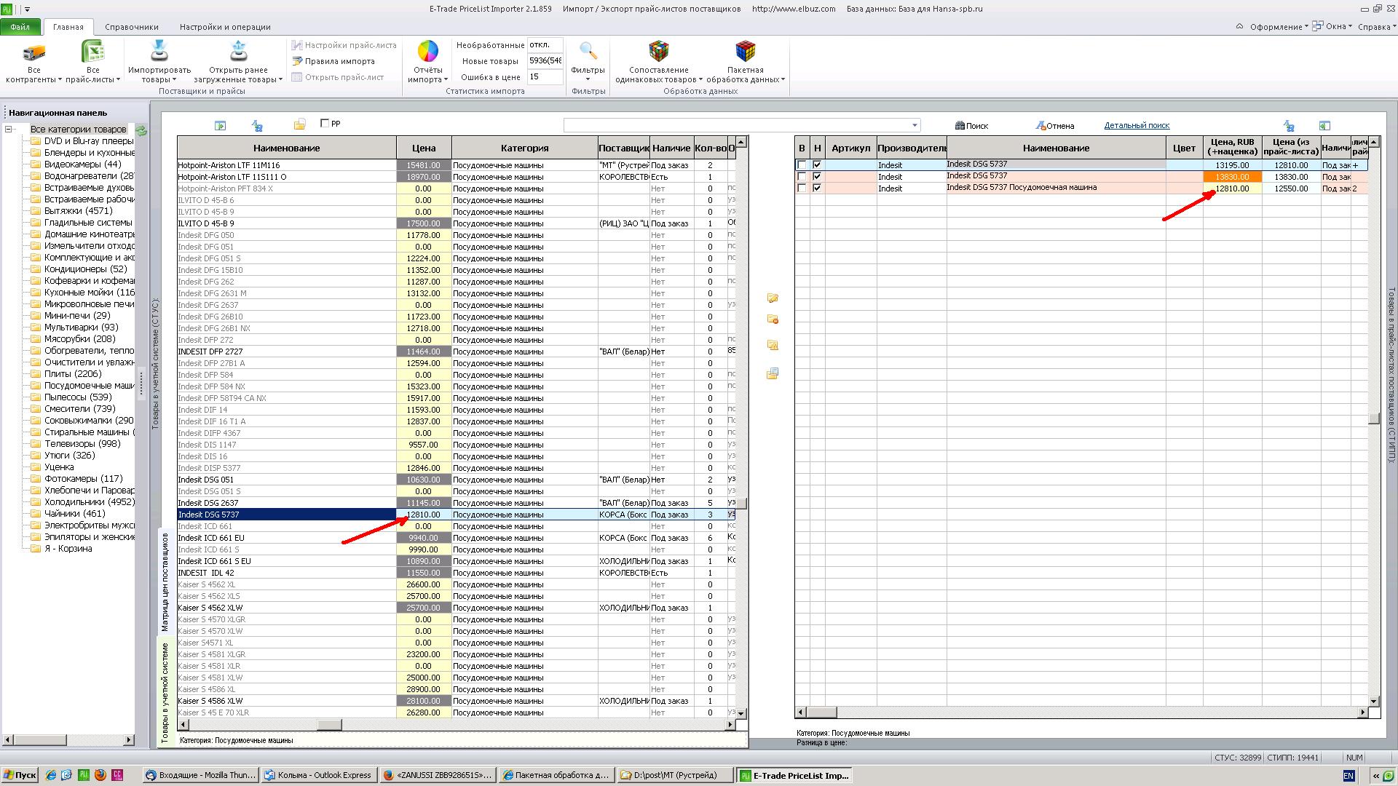Toggle the РР checkbox
Viewport: 1398px width, 786px height.
[325, 123]
